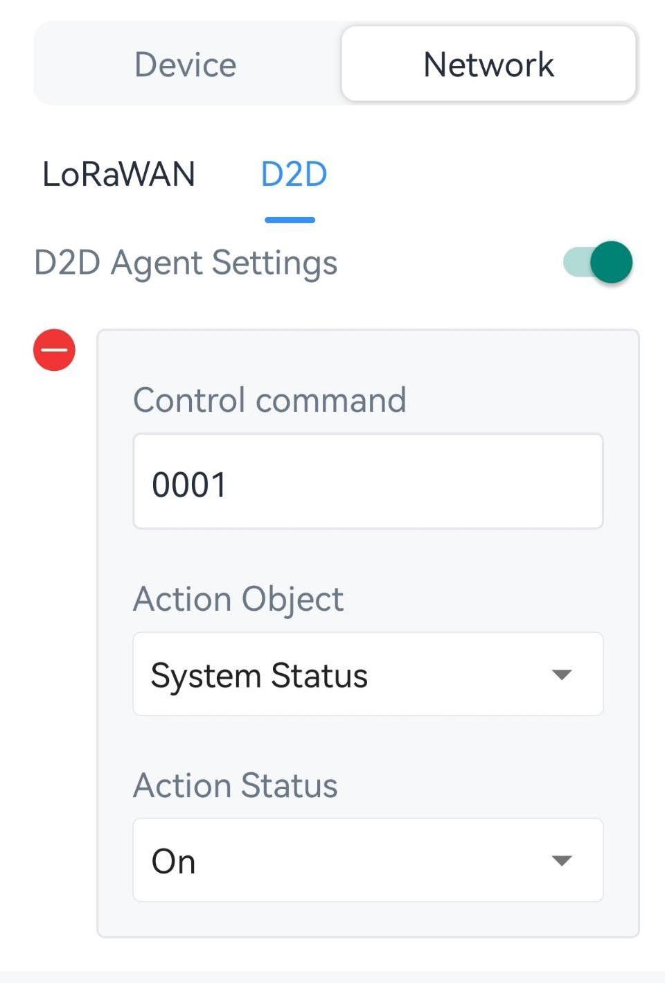Click the Action Status dropdown arrow
The height and width of the screenshot is (983, 665).
pos(561,861)
